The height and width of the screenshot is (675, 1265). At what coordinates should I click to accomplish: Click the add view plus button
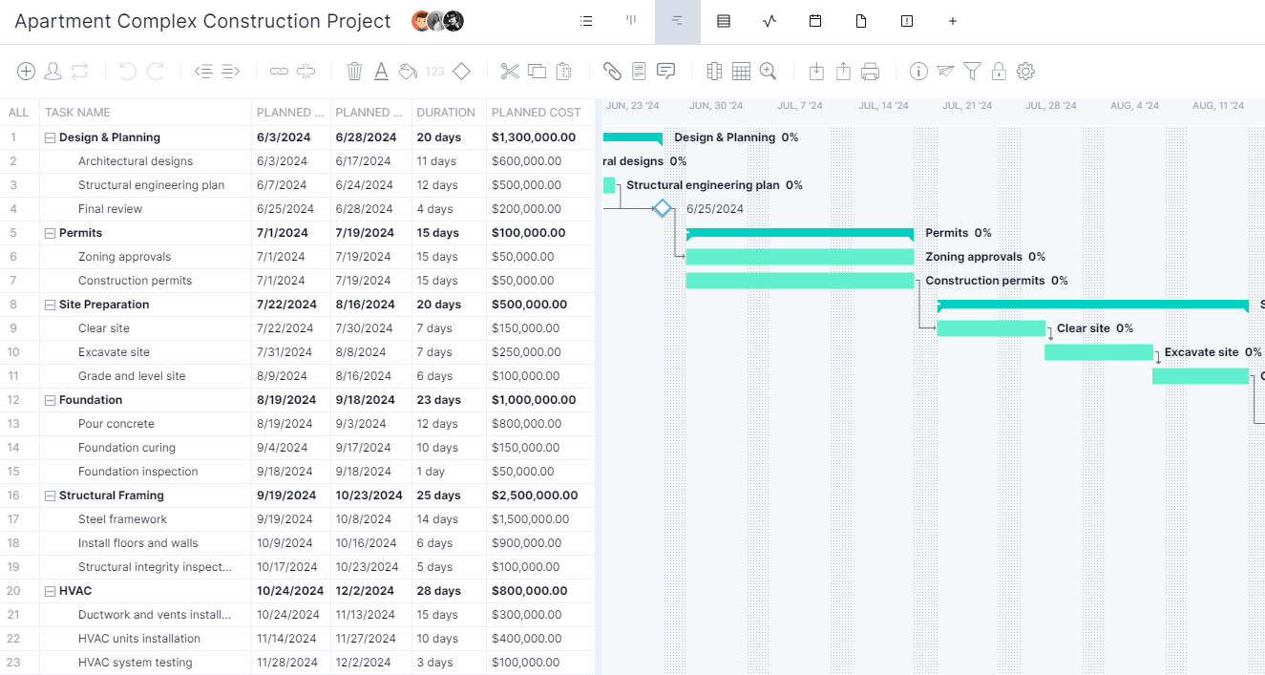(953, 21)
